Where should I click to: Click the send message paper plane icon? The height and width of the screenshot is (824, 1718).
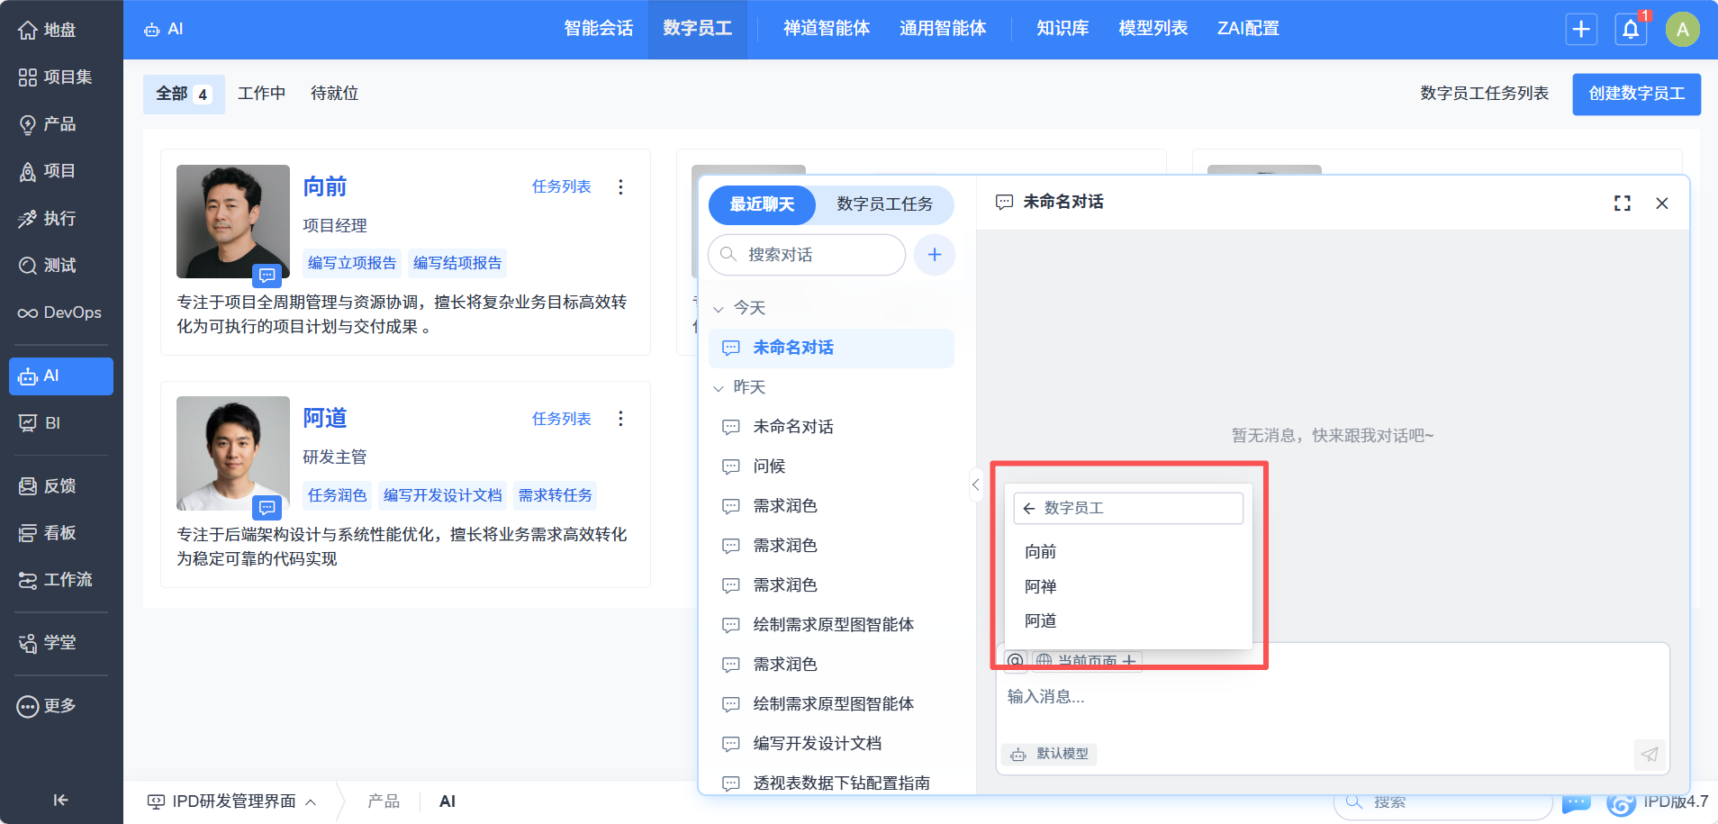[1649, 754]
